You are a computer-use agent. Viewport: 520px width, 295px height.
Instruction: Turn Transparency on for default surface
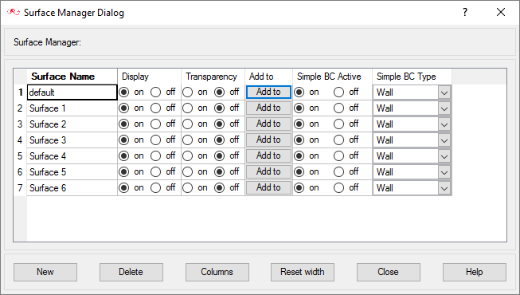(x=187, y=92)
